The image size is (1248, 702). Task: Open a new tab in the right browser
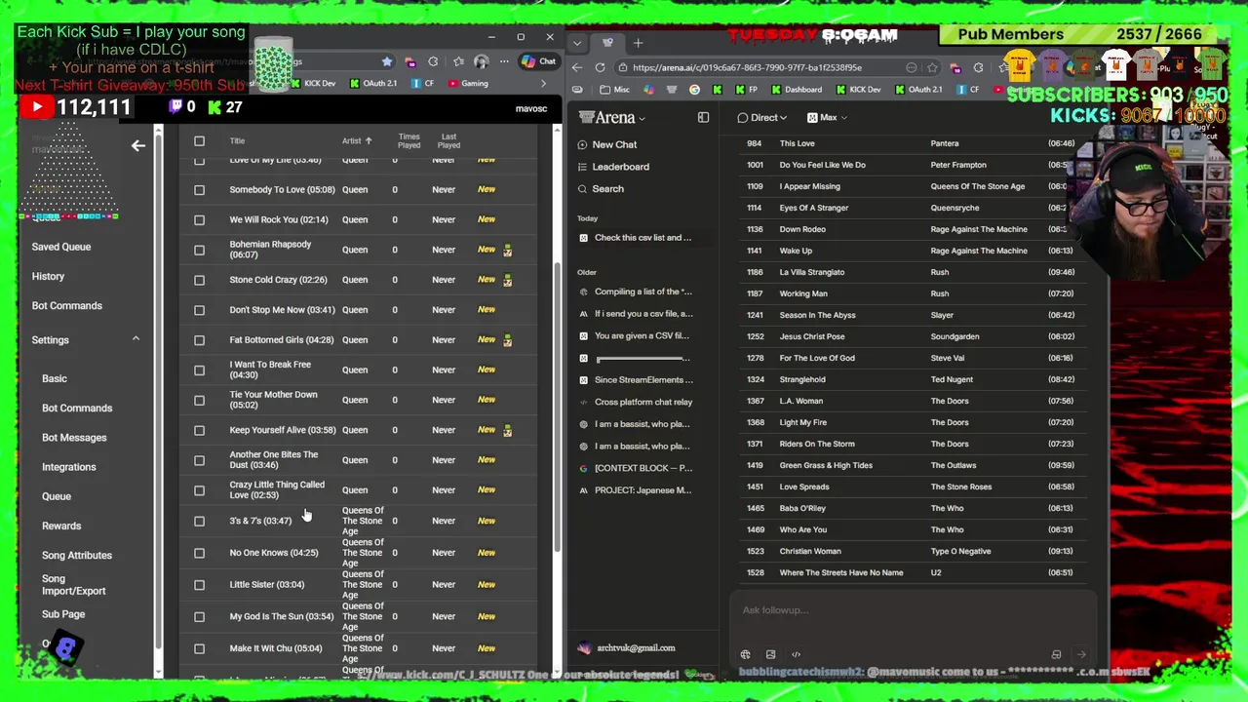click(x=638, y=43)
